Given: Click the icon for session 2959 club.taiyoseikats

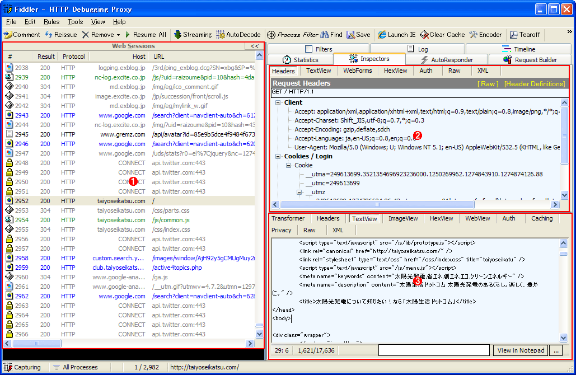Looking at the screenshot, I should pos(9,267).
